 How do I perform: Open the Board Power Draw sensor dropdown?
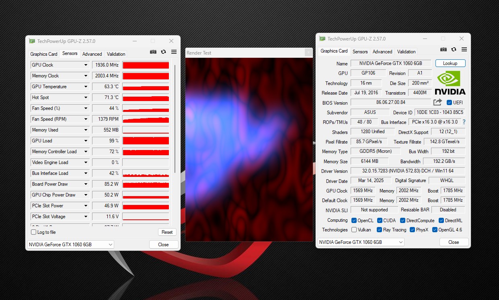click(x=86, y=184)
